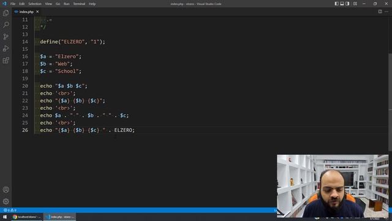
Task: Click errors and warnings status bar indicator
Action: 10,210
